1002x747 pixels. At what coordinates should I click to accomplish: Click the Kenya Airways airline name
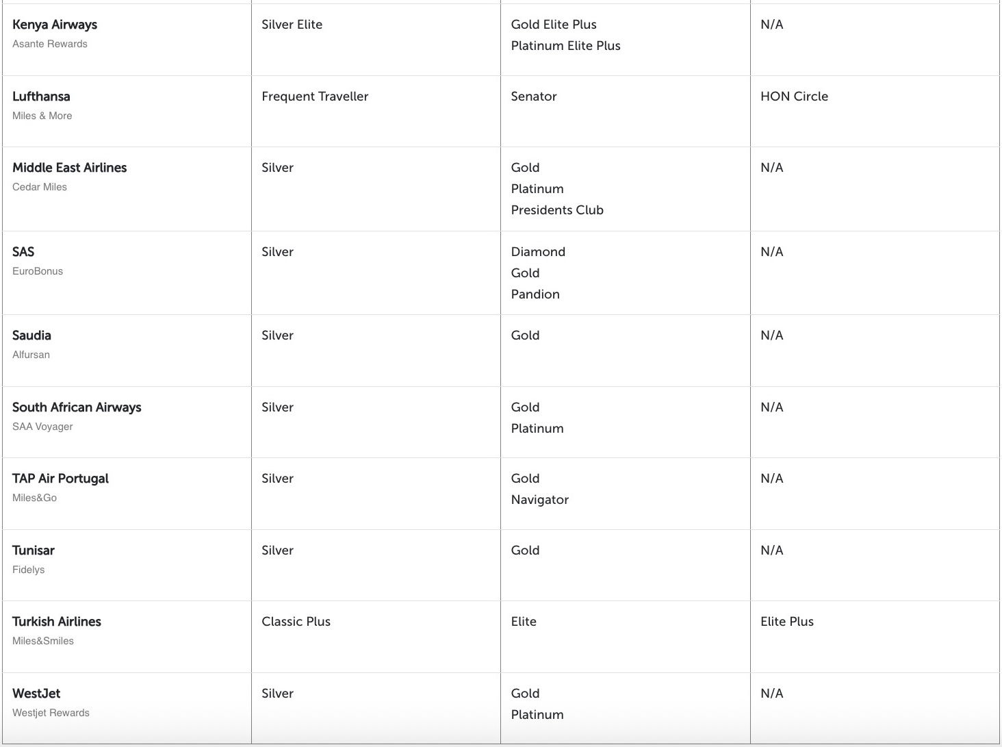pyautogui.click(x=55, y=25)
